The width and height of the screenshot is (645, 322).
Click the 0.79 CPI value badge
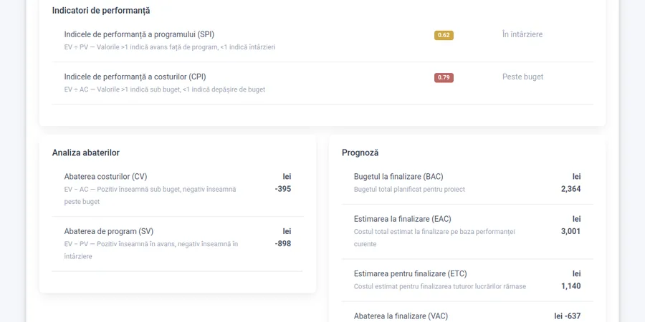pos(444,77)
